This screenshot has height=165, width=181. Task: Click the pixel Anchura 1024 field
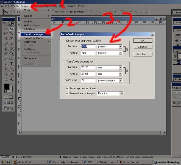(88, 46)
